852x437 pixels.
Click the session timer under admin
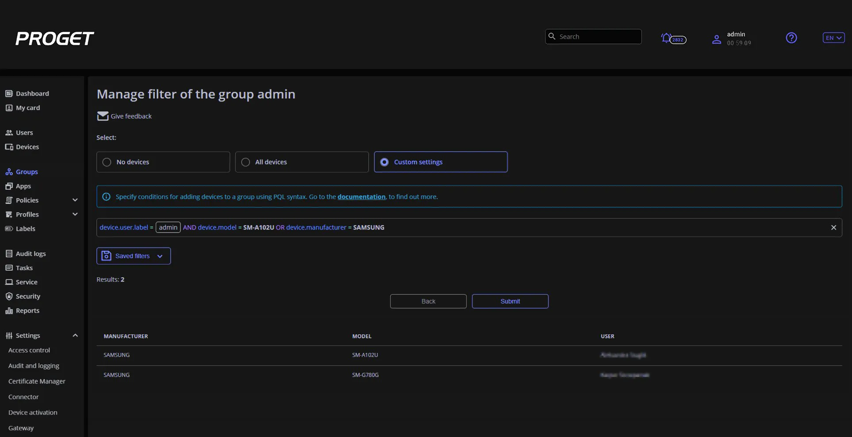click(739, 43)
